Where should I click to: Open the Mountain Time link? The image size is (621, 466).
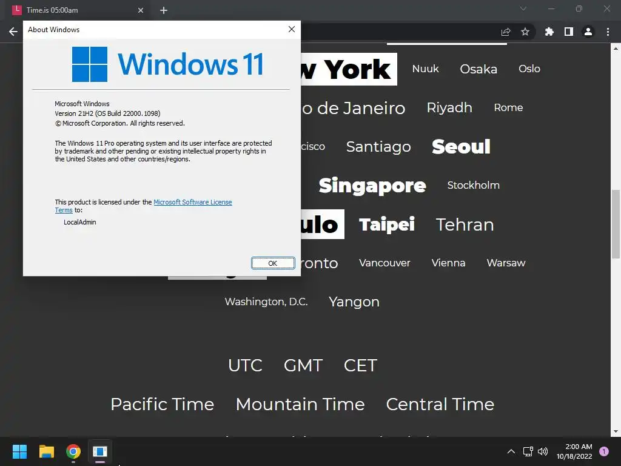[300, 404]
